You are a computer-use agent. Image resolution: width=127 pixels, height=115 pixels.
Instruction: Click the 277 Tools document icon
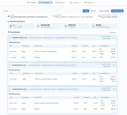coord(71,3)
